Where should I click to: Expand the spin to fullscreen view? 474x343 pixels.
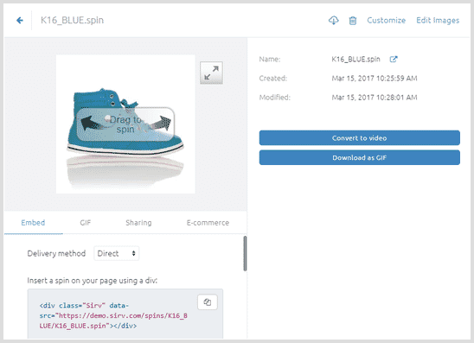pos(211,73)
